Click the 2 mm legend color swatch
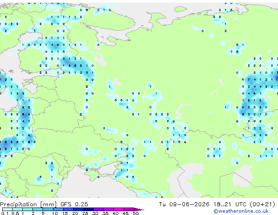Image resolution: width=278 pixels, height=215 pixels. 38,209
